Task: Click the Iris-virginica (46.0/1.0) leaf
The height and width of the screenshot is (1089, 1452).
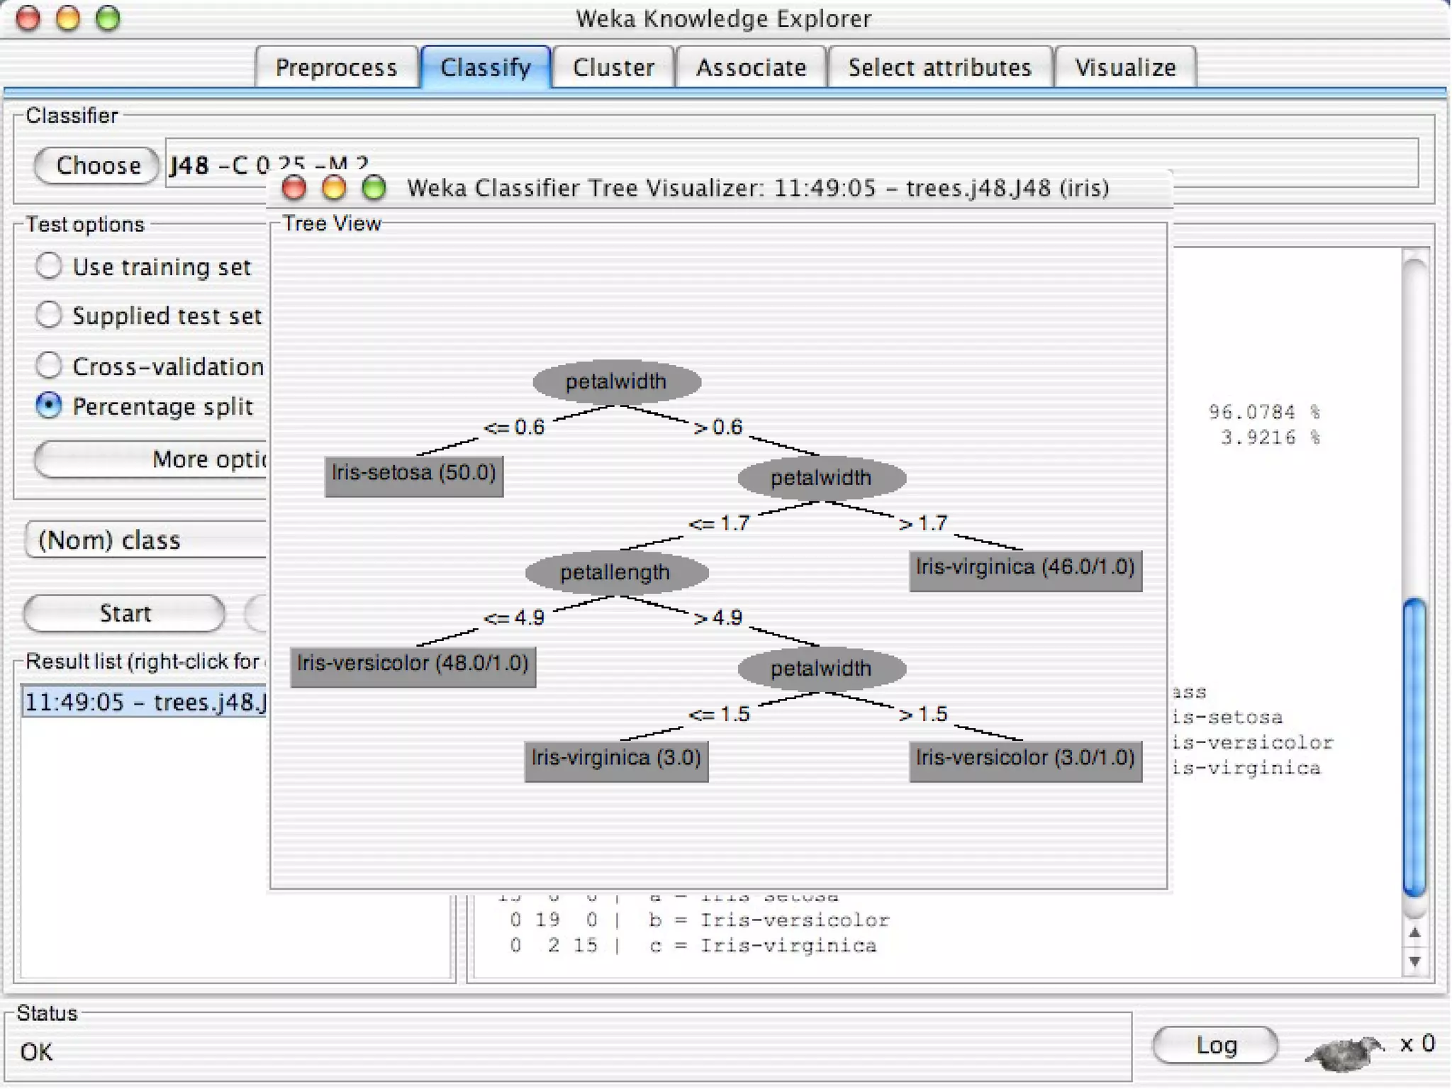Action: (1025, 569)
